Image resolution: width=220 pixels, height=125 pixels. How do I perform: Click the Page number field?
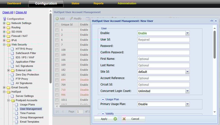pyautogui.click(x=80, y=112)
